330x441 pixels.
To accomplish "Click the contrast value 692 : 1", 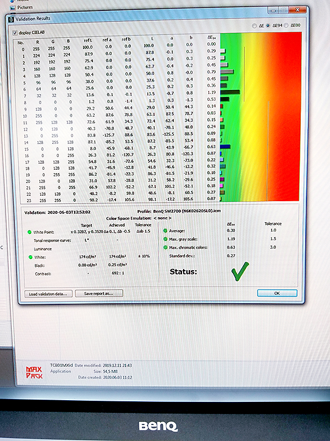I will click(118, 273).
